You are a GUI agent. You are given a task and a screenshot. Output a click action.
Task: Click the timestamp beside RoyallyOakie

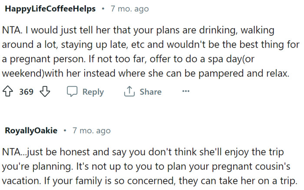coord(92,130)
